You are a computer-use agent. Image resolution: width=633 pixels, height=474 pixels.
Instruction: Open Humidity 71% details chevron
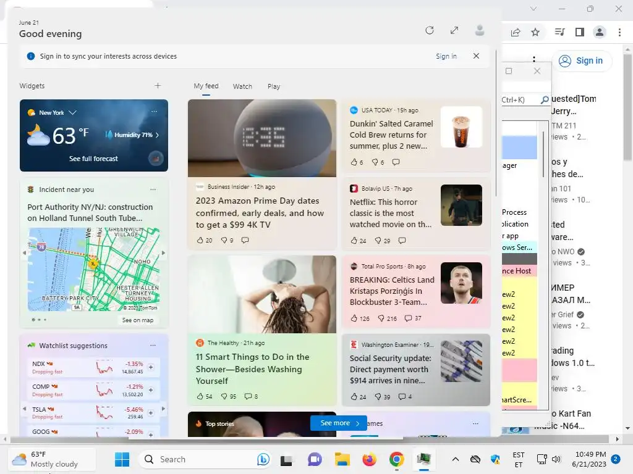[x=157, y=135]
